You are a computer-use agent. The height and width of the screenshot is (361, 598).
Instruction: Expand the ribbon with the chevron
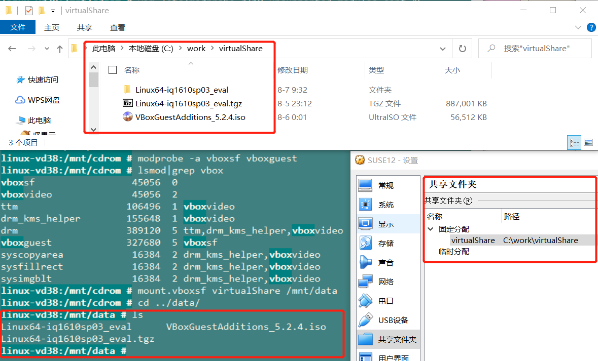[578, 27]
